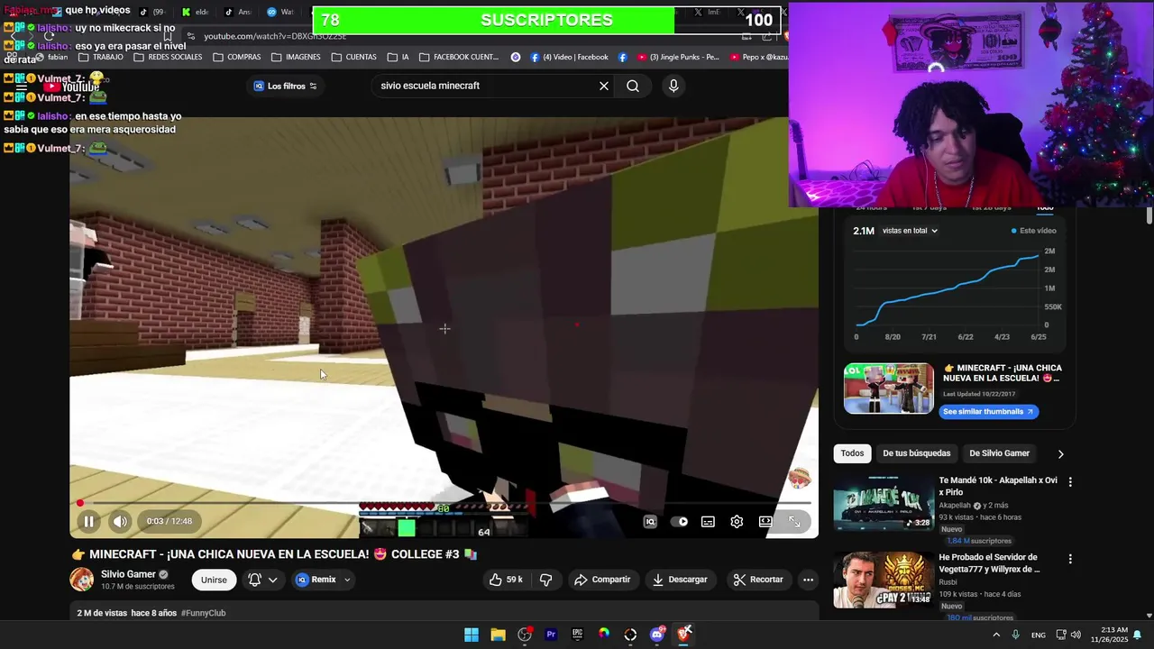
Task: Show hidden tray icons chevron
Action: 995,635
